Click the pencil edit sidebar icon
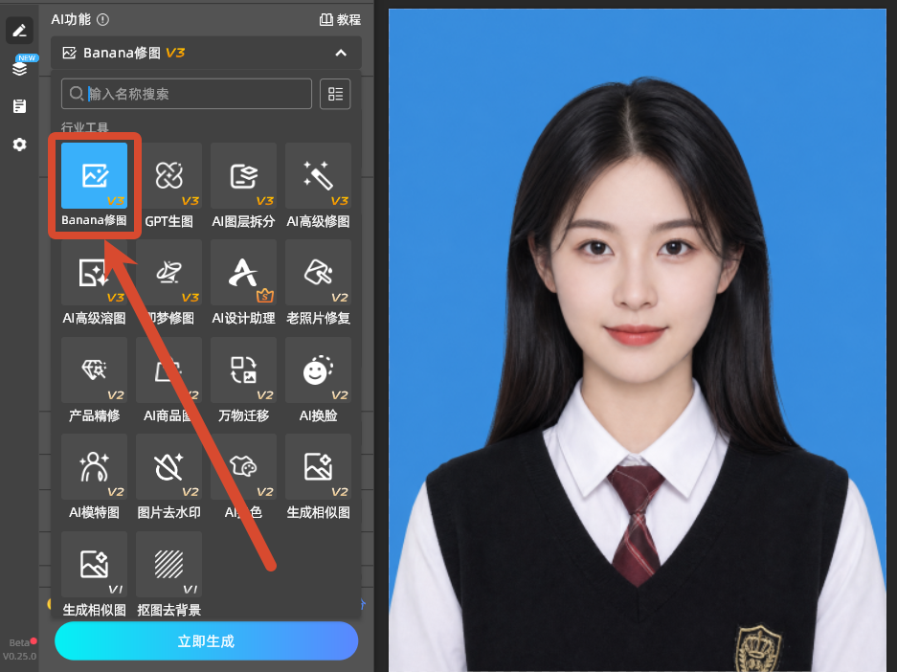The width and height of the screenshot is (897, 672). click(x=19, y=31)
